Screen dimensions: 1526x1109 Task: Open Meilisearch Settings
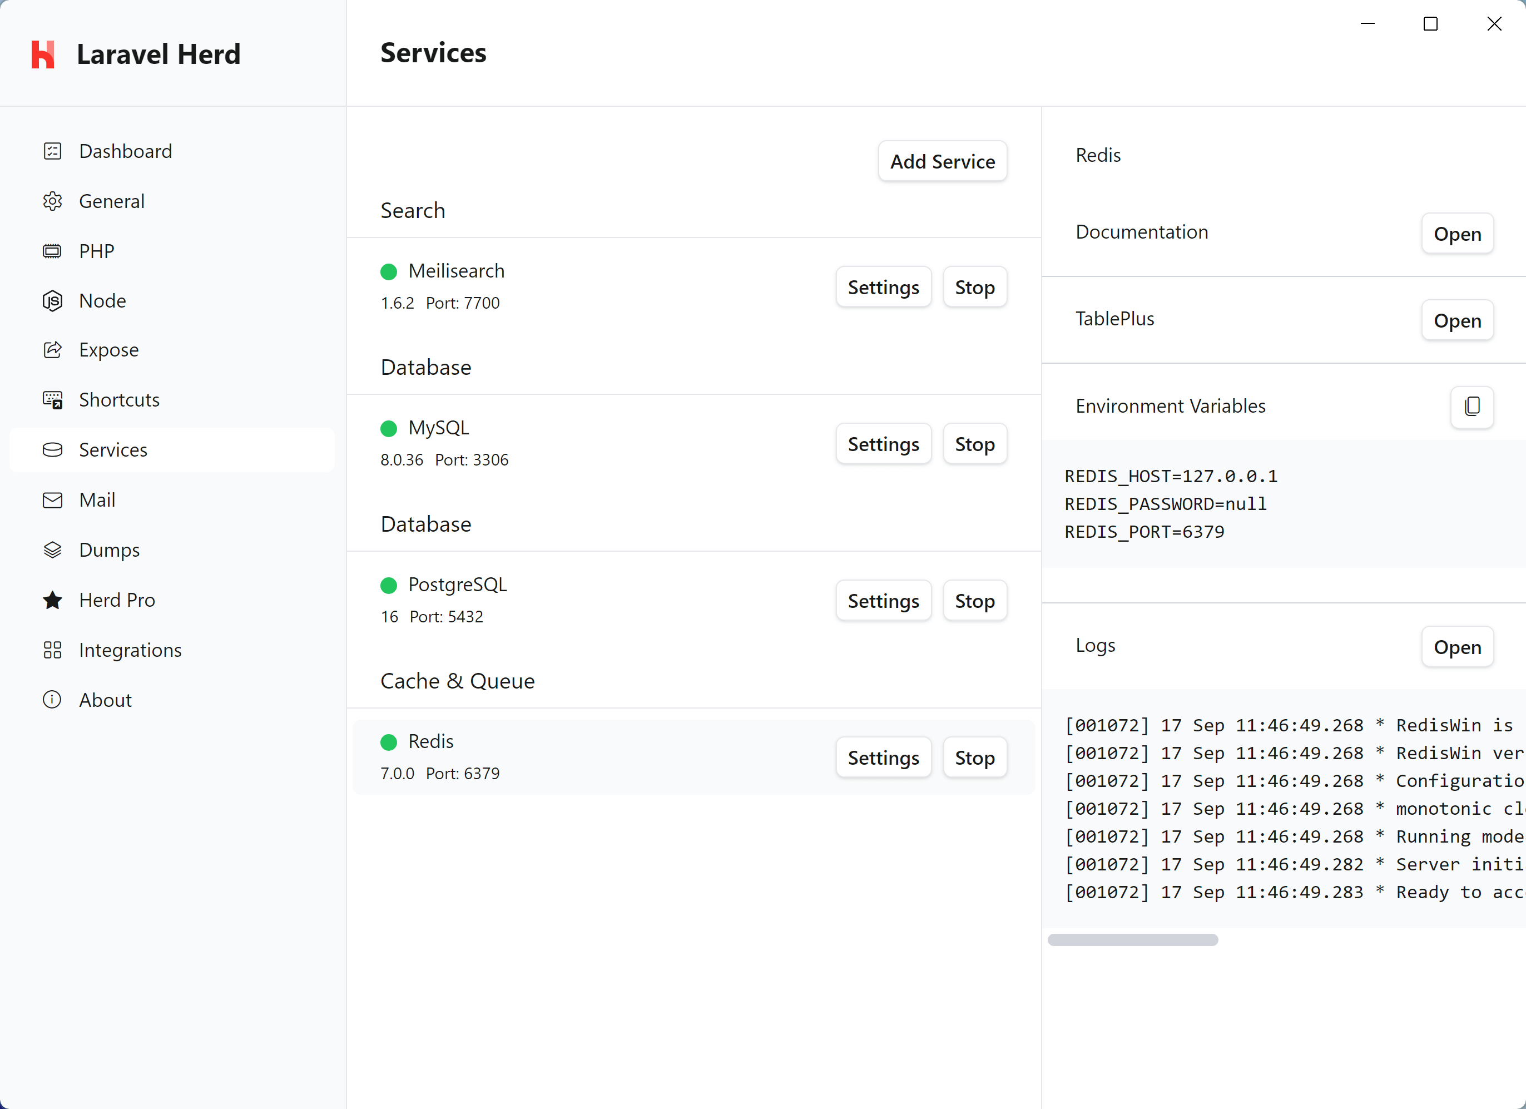[x=883, y=286]
